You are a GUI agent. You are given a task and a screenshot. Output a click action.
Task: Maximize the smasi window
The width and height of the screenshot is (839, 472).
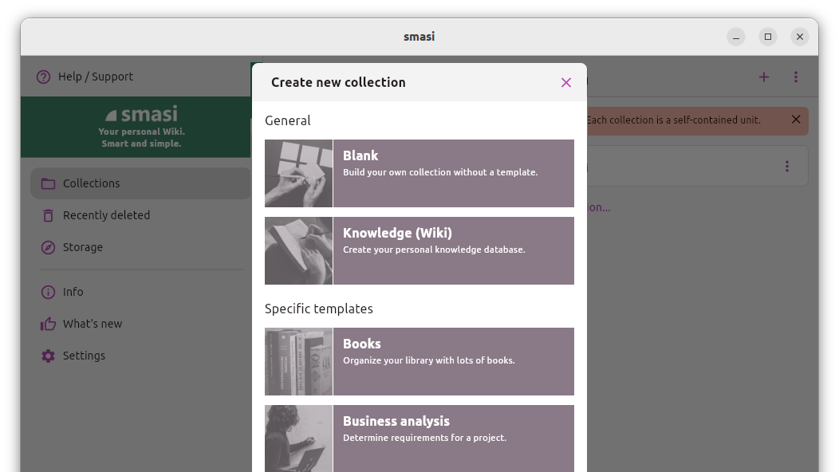(x=768, y=37)
